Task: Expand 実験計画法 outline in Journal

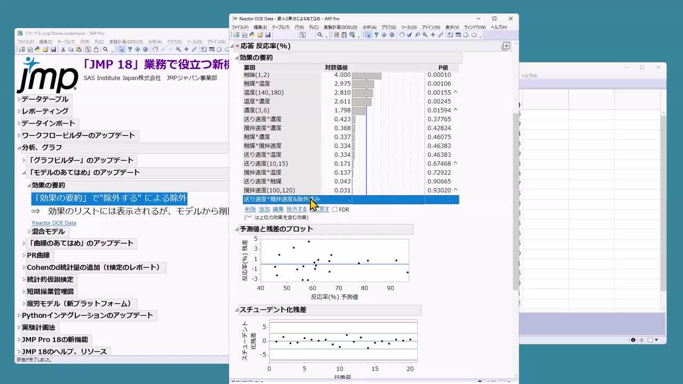Action: [19, 327]
